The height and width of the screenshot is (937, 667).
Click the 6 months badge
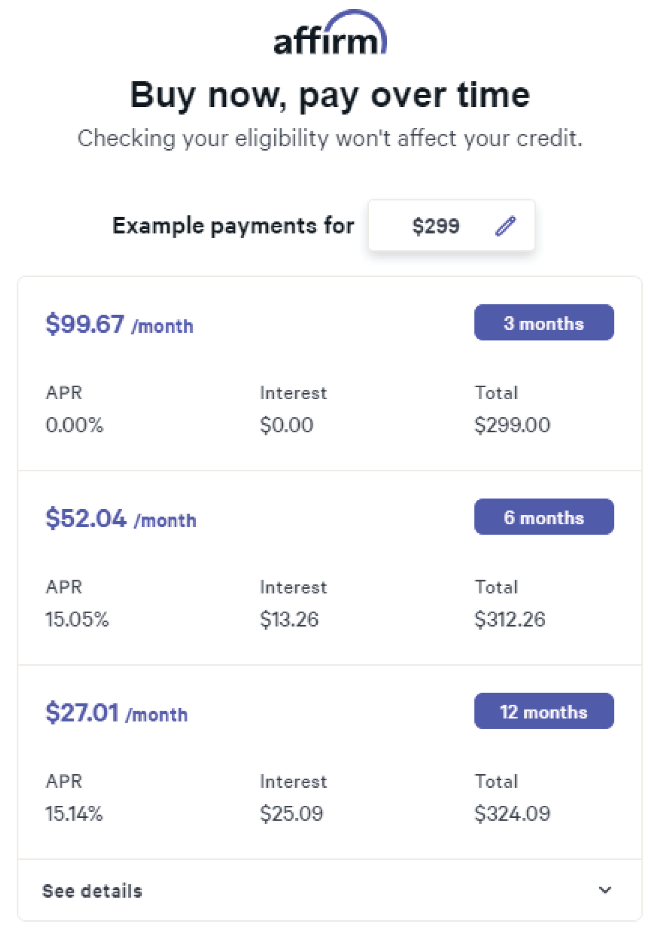(x=544, y=517)
